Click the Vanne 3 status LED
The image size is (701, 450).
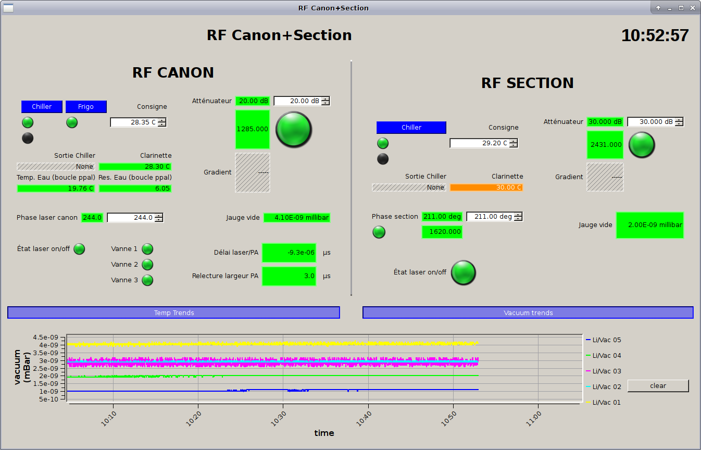(x=148, y=280)
